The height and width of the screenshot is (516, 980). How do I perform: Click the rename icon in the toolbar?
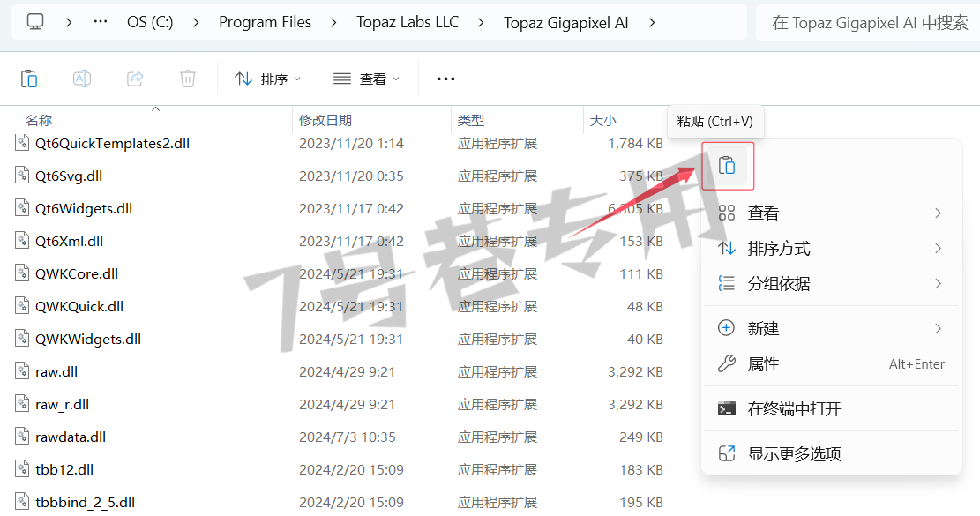82,79
